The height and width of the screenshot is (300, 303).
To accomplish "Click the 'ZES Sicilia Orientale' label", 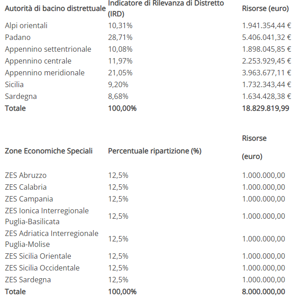I will point(38,256).
